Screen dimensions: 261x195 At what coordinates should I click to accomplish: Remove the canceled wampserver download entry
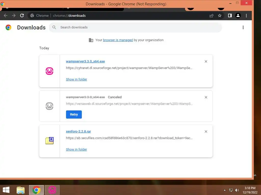(x=206, y=97)
